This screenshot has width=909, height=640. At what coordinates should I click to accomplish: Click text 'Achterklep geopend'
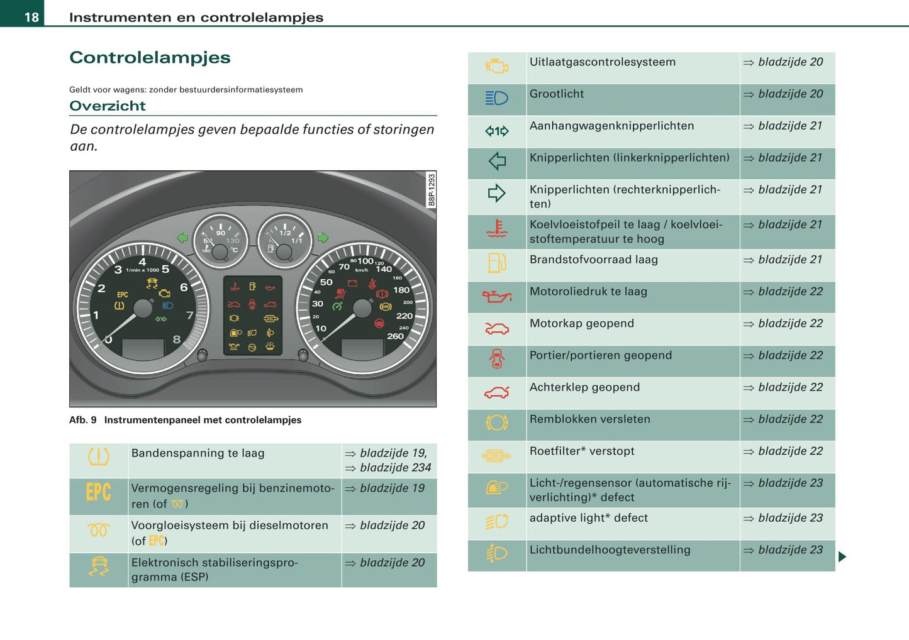click(585, 387)
